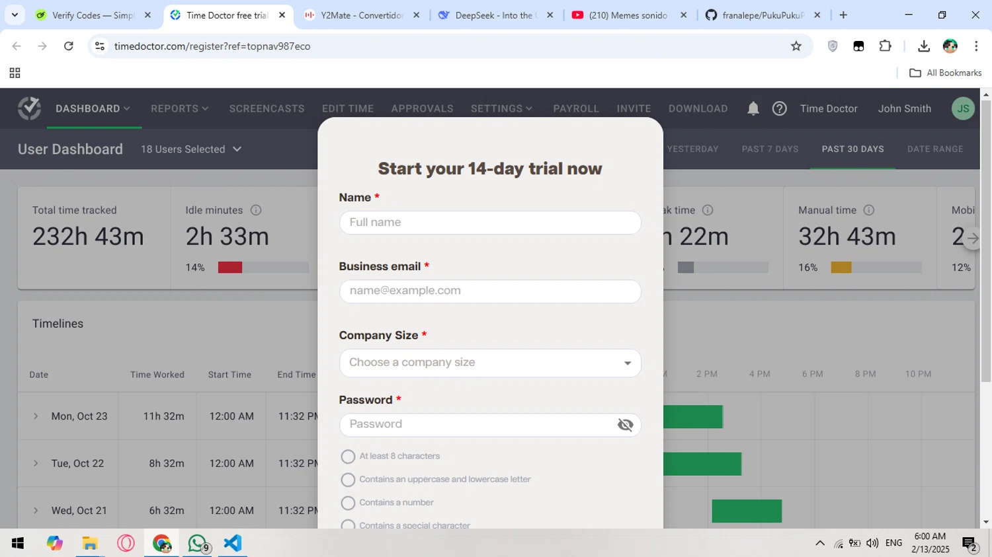The image size is (992, 557).
Task: View site information icon in address bar
Action: [x=100, y=46]
